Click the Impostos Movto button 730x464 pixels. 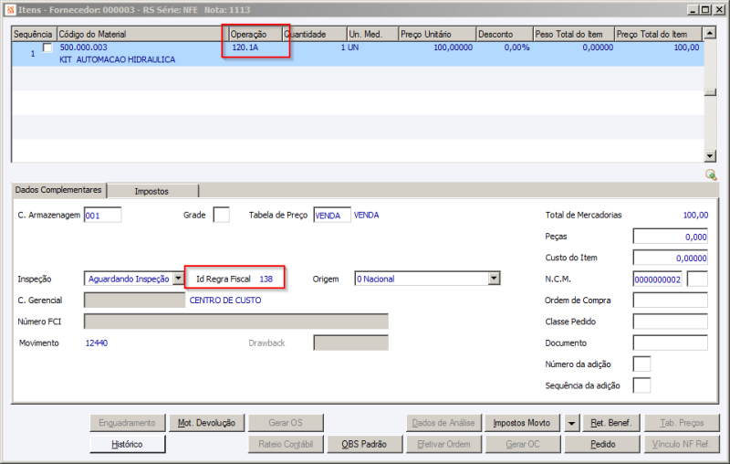[x=522, y=423]
